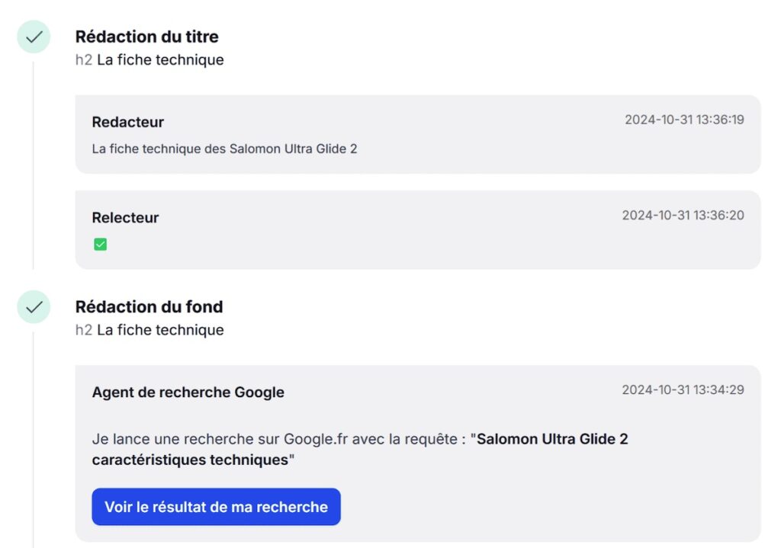Click the Agent de recherche Google header icon area

[188, 392]
